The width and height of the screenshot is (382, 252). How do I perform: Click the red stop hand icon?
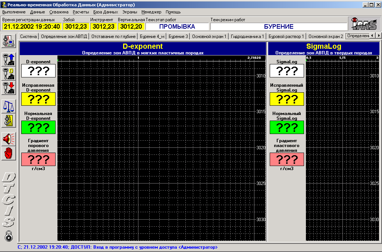9,154
